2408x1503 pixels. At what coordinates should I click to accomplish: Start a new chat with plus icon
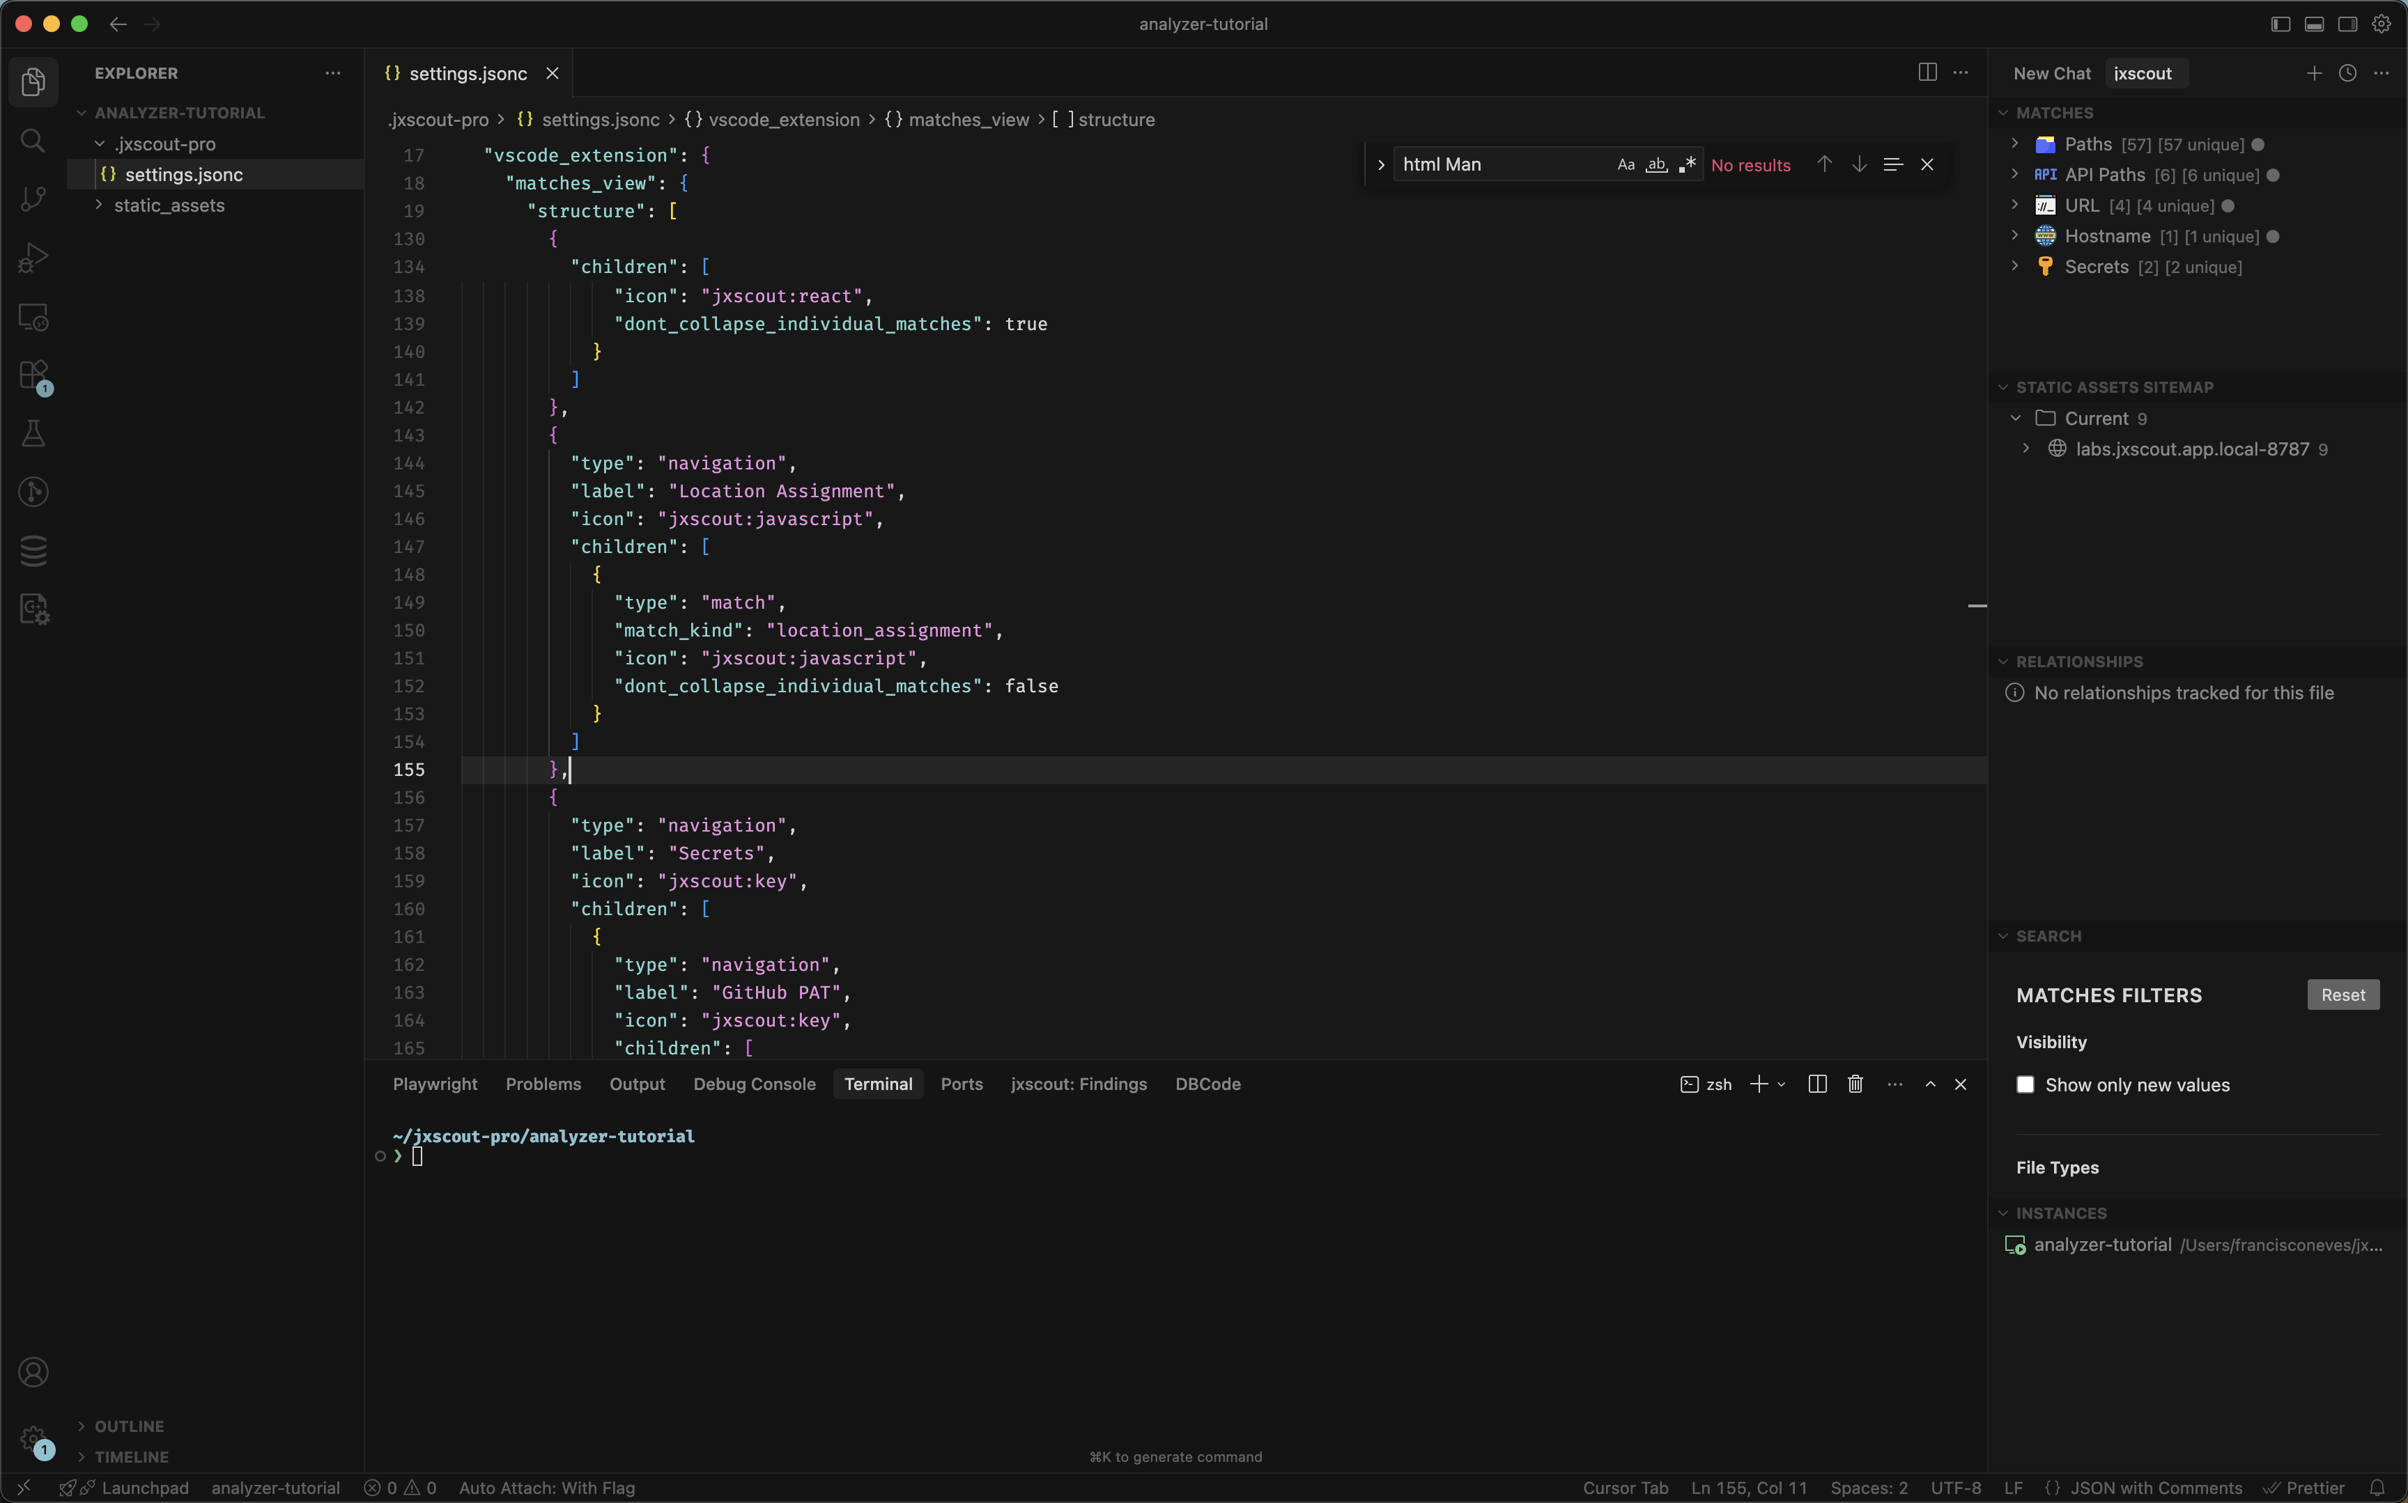[x=2315, y=74]
